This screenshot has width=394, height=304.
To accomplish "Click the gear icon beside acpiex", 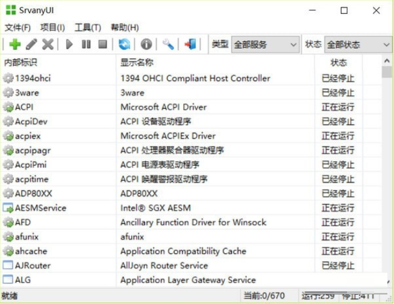I will 8,136.
